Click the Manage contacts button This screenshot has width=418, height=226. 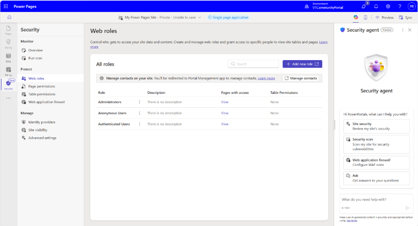point(300,78)
